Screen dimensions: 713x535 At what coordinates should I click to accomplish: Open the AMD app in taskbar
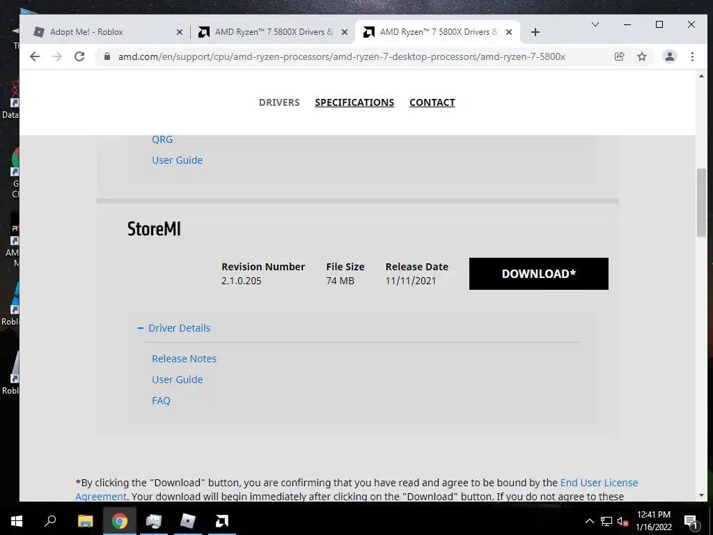[x=221, y=521]
